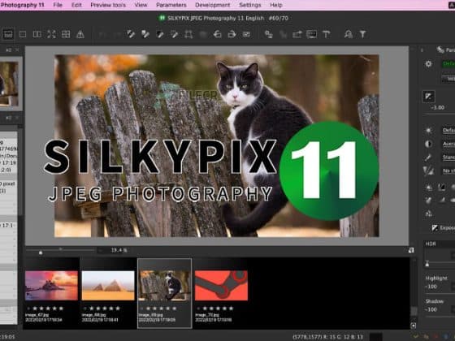The height and width of the screenshot is (341, 455).
Task: Open the Edit menu
Action: click(x=76, y=5)
